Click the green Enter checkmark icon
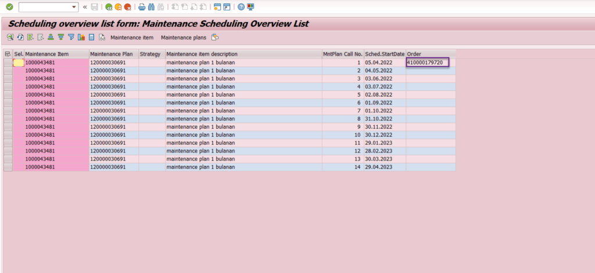Image resolution: width=595 pixels, height=273 pixels. coord(9,7)
